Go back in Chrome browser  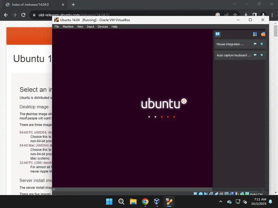[6, 15]
